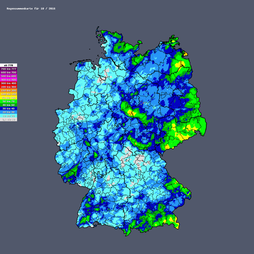This screenshot has width=254, height=254.
Task: Select the '700 bis 777' legend swatch
Action: tap(8, 69)
